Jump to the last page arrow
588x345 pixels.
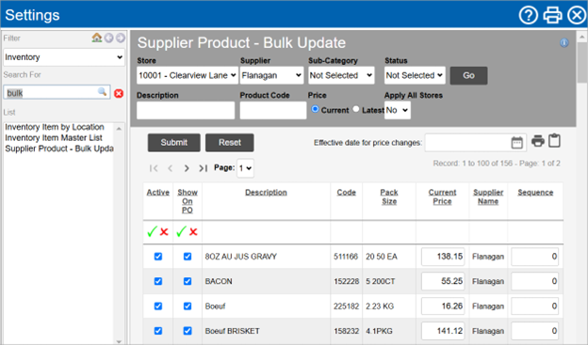click(x=203, y=168)
